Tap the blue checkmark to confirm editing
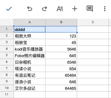This screenshot has width=111, height=98. click(x=9, y=9)
